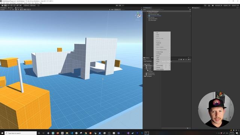Open the Help menu
The height and width of the screenshot is (135, 240).
pos(41,3)
